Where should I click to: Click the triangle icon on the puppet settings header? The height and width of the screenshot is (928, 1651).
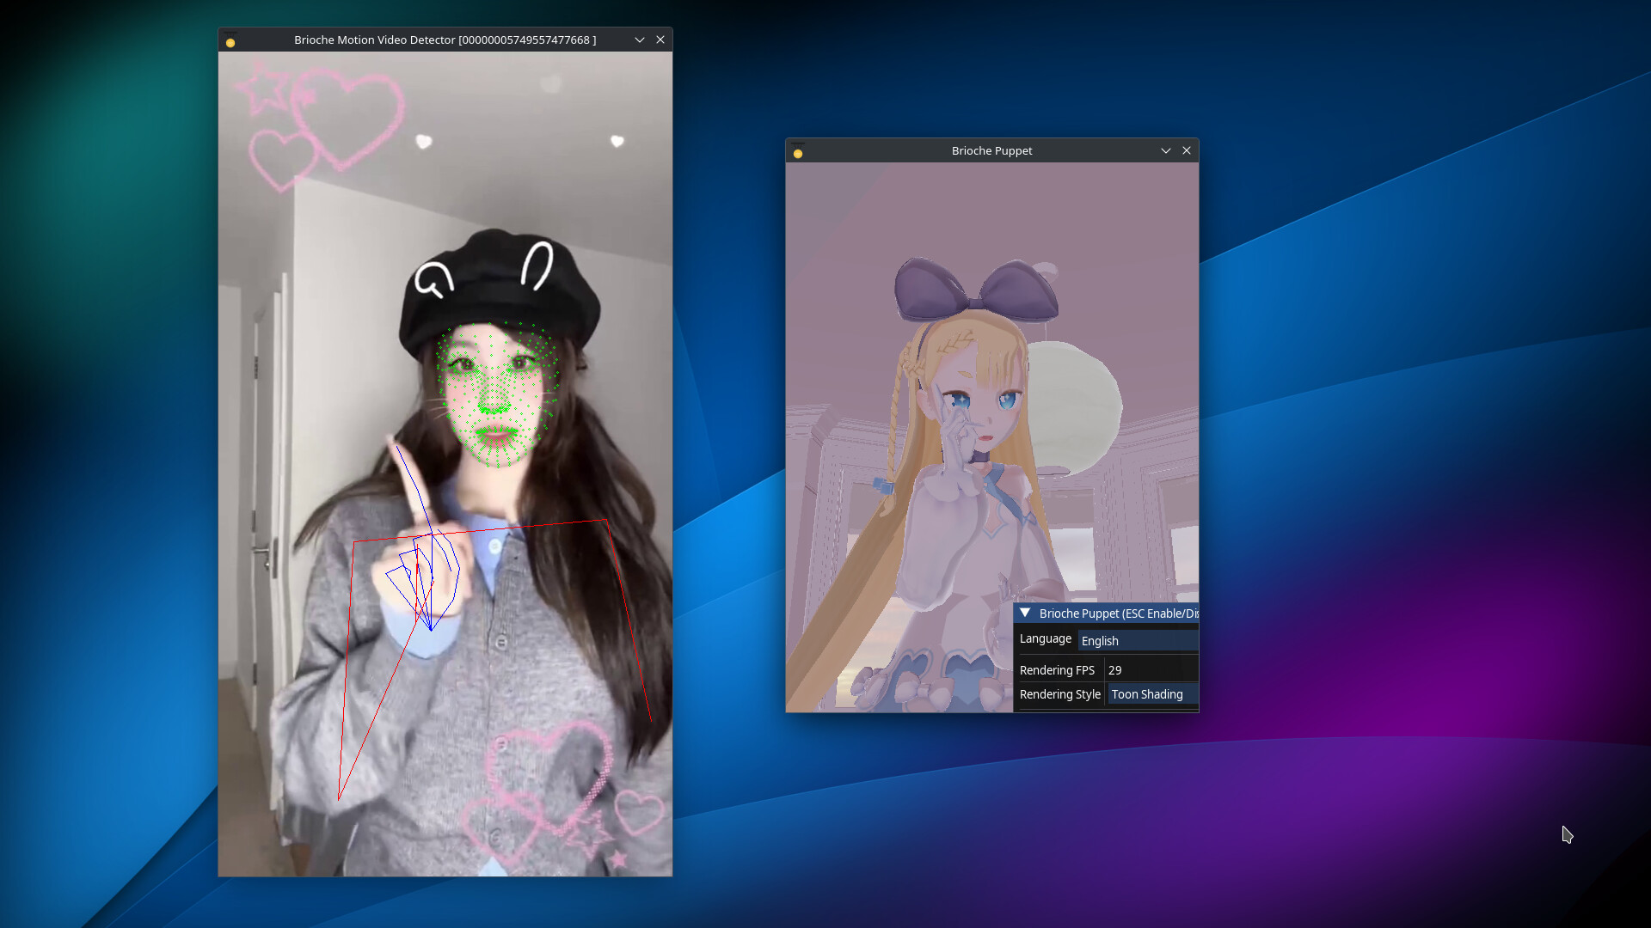(x=1027, y=613)
